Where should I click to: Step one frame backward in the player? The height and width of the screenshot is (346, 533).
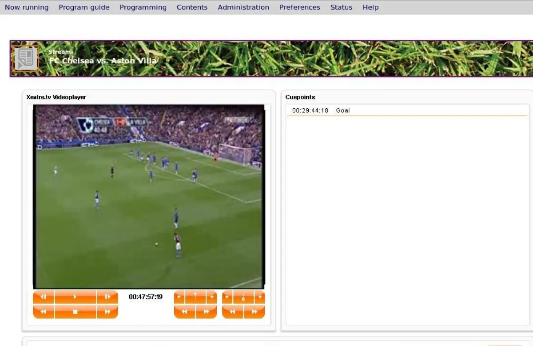pos(43,297)
